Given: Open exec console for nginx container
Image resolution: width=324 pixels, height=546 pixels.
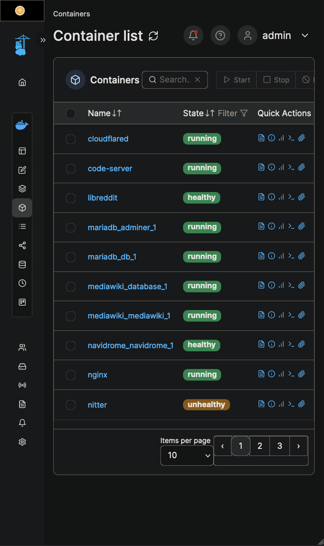Looking at the screenshot, I should click(291, 374).
